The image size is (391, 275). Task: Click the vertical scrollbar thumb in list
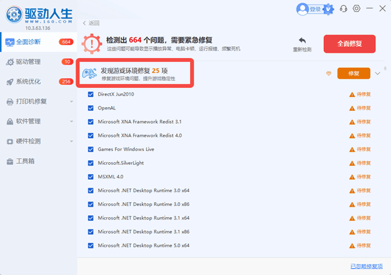pyautogui.click(x=385, y=68)
